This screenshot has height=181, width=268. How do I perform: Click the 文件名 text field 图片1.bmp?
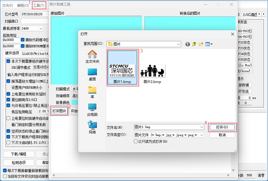pyautogui.click(x=167, y=127)
